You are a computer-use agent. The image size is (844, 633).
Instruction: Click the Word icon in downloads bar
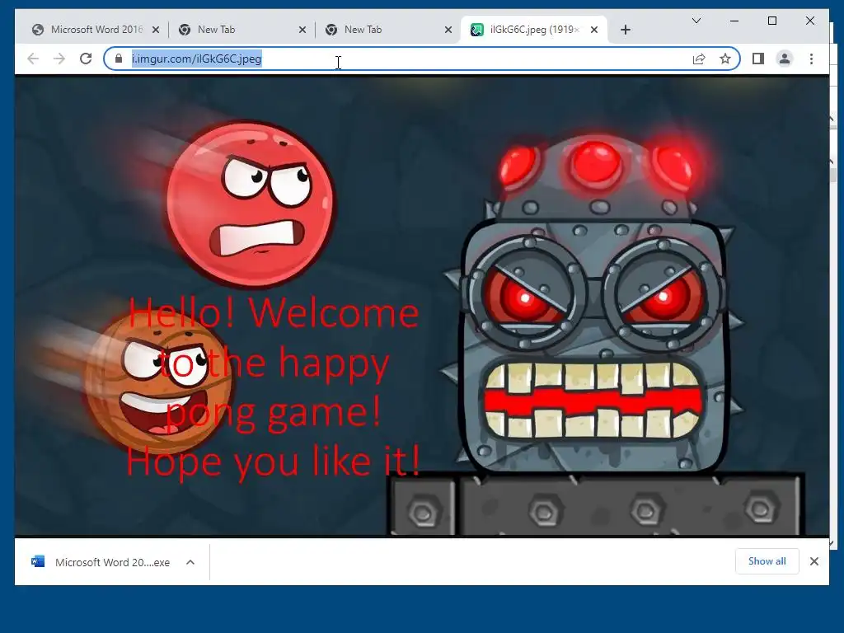38,562
